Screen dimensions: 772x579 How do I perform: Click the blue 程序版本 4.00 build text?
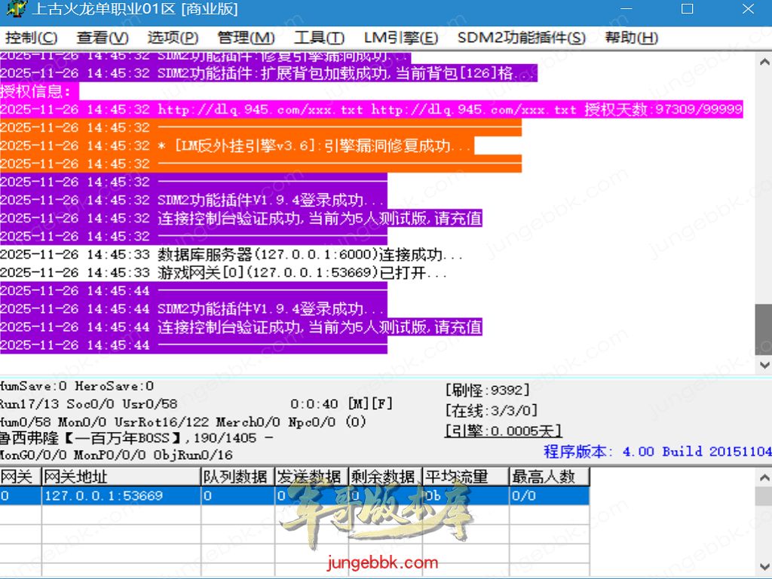[x=657, y=452]
